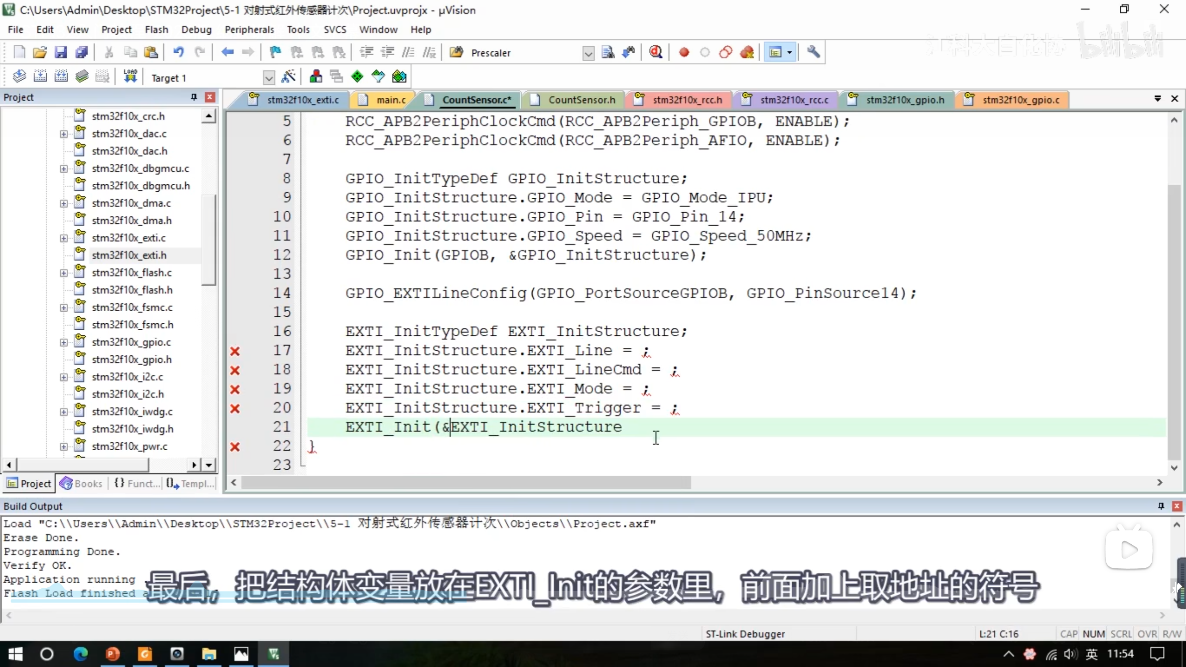
Task: Open the Prescaler search dropdown
Action: click(x=588, y=53)
